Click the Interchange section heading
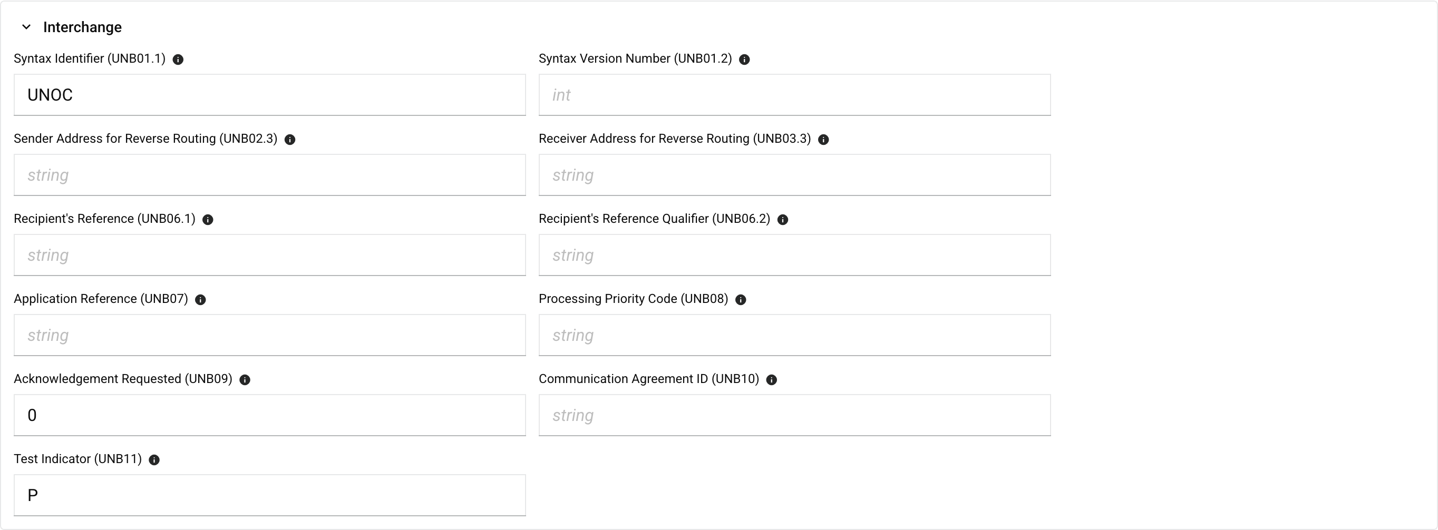Screen dimensions: 1438x530 [82, 27]
